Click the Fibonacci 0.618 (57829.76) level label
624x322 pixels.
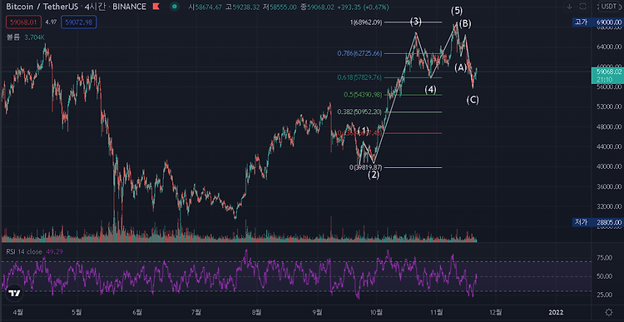tap(359, 77)
